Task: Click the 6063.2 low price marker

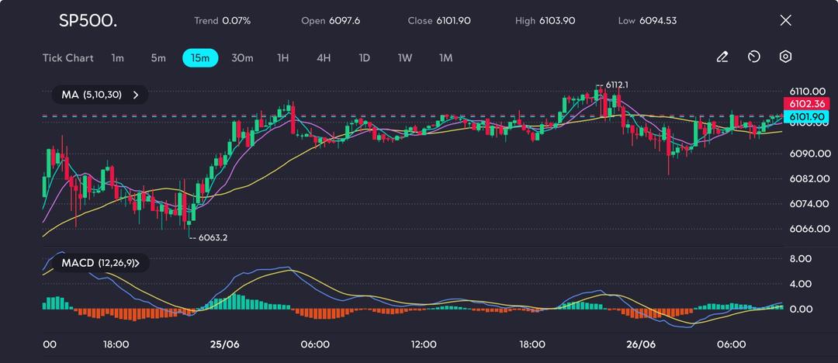Action: [213, 237]
